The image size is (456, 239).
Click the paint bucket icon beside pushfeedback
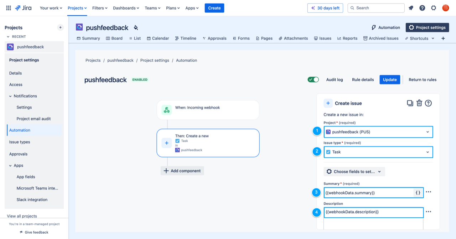(x=136, y=27)
